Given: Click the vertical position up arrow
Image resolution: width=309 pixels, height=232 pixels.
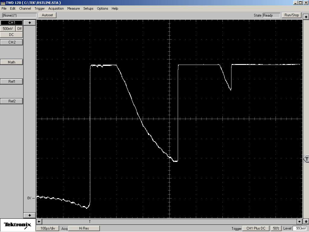Looking at the screenshot, I should (x=30, y=23).
